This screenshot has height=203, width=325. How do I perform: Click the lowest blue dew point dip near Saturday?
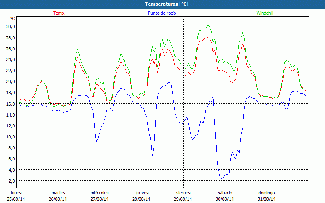click(x=222, y=179)
